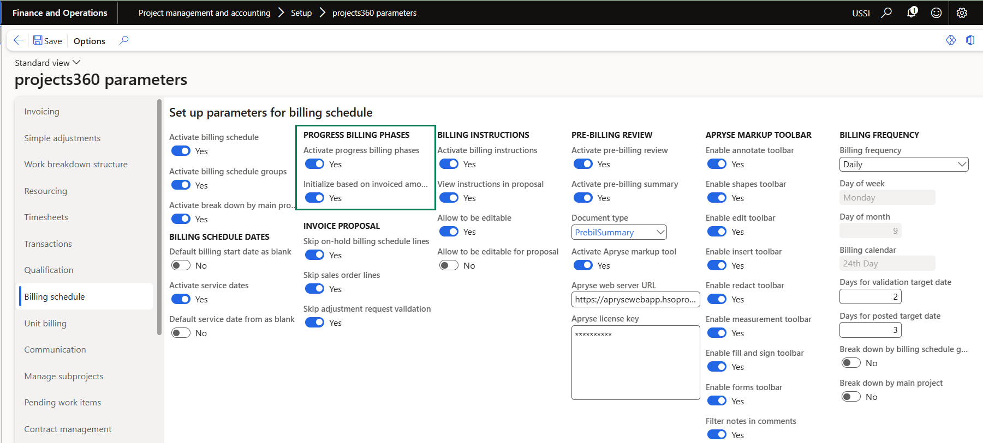983x443 pixels.
Task: Open the settings gear
Action: point(962,13)
